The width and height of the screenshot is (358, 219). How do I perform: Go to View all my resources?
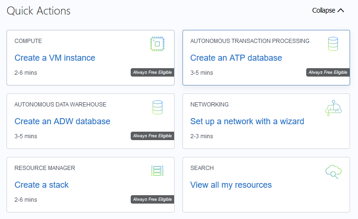231,185
